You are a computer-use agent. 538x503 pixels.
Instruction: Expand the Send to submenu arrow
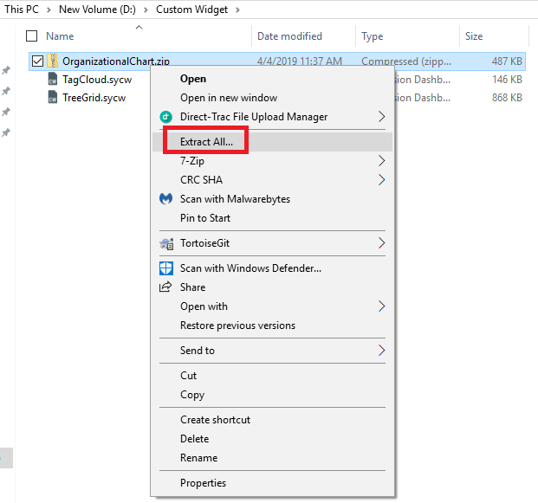click(382, 351)
